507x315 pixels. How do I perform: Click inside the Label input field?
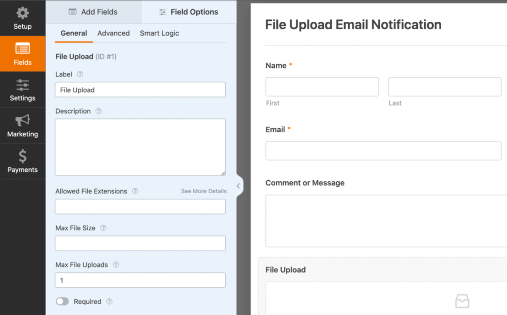[x=140, y=90]
